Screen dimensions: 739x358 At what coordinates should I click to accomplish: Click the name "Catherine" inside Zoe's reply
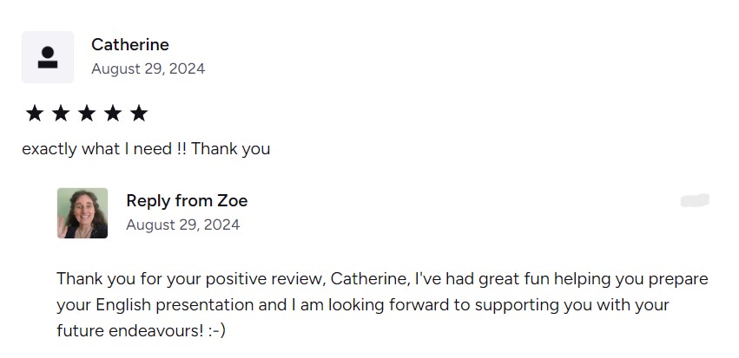[369, 279]
